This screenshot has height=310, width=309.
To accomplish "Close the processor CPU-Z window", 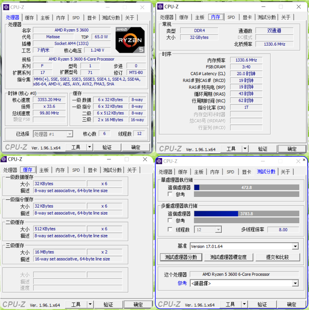I will (142, 7).
